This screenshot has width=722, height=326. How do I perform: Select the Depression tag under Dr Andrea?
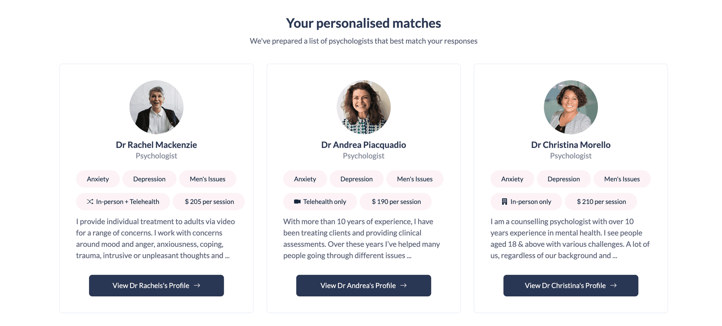pos(356,179)
